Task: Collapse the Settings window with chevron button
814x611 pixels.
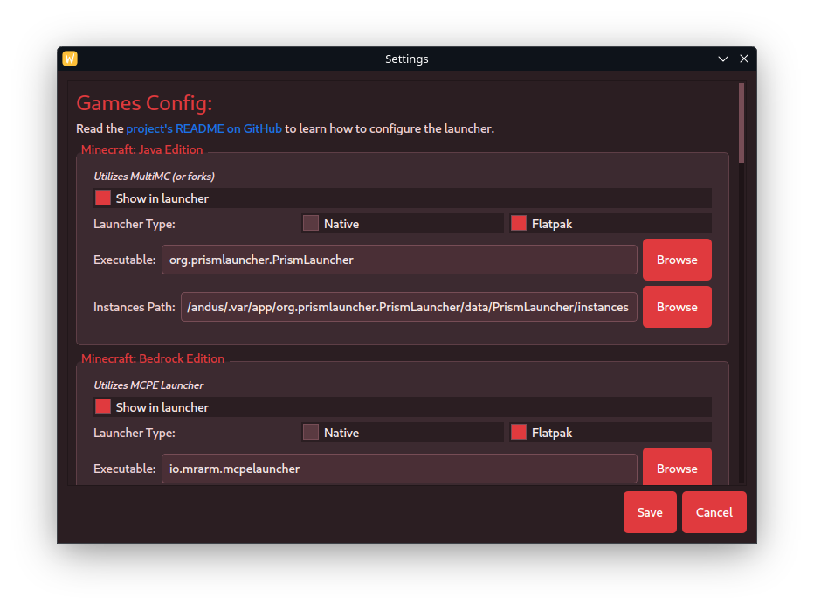Action: point(722,59)
